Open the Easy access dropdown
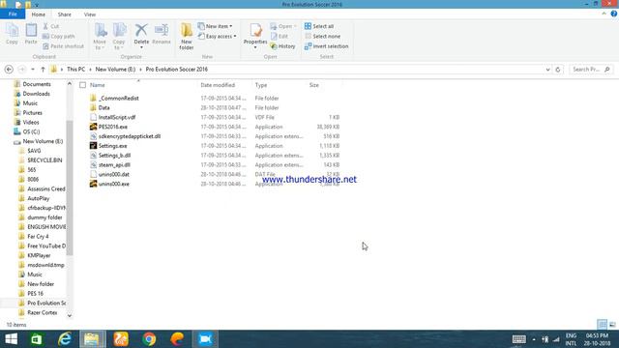The width and height of the screenshot is (619, 348). point(217,37)
